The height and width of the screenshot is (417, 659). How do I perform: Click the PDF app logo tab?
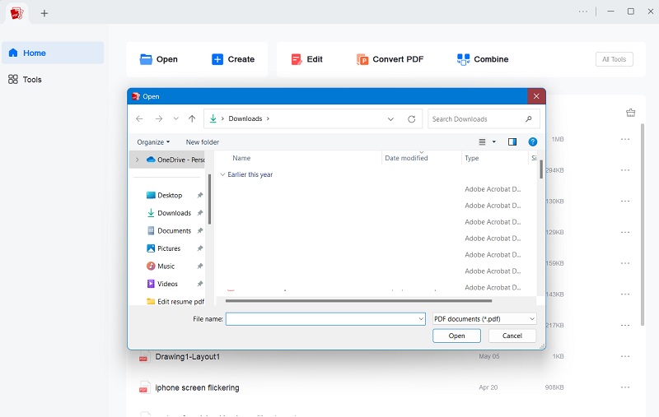(x=16, y=13)
